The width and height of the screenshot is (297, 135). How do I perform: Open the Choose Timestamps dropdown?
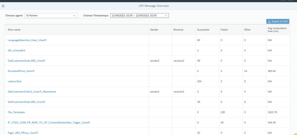click(140, 16)
